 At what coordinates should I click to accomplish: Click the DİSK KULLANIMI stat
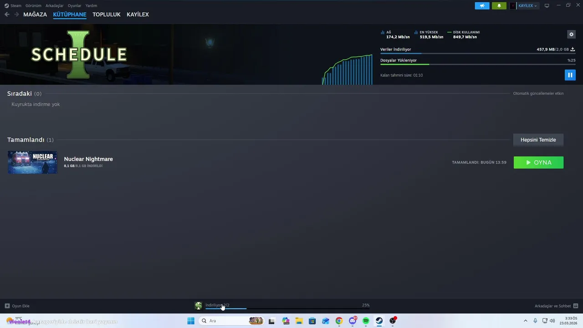click(x=464, y=35)
